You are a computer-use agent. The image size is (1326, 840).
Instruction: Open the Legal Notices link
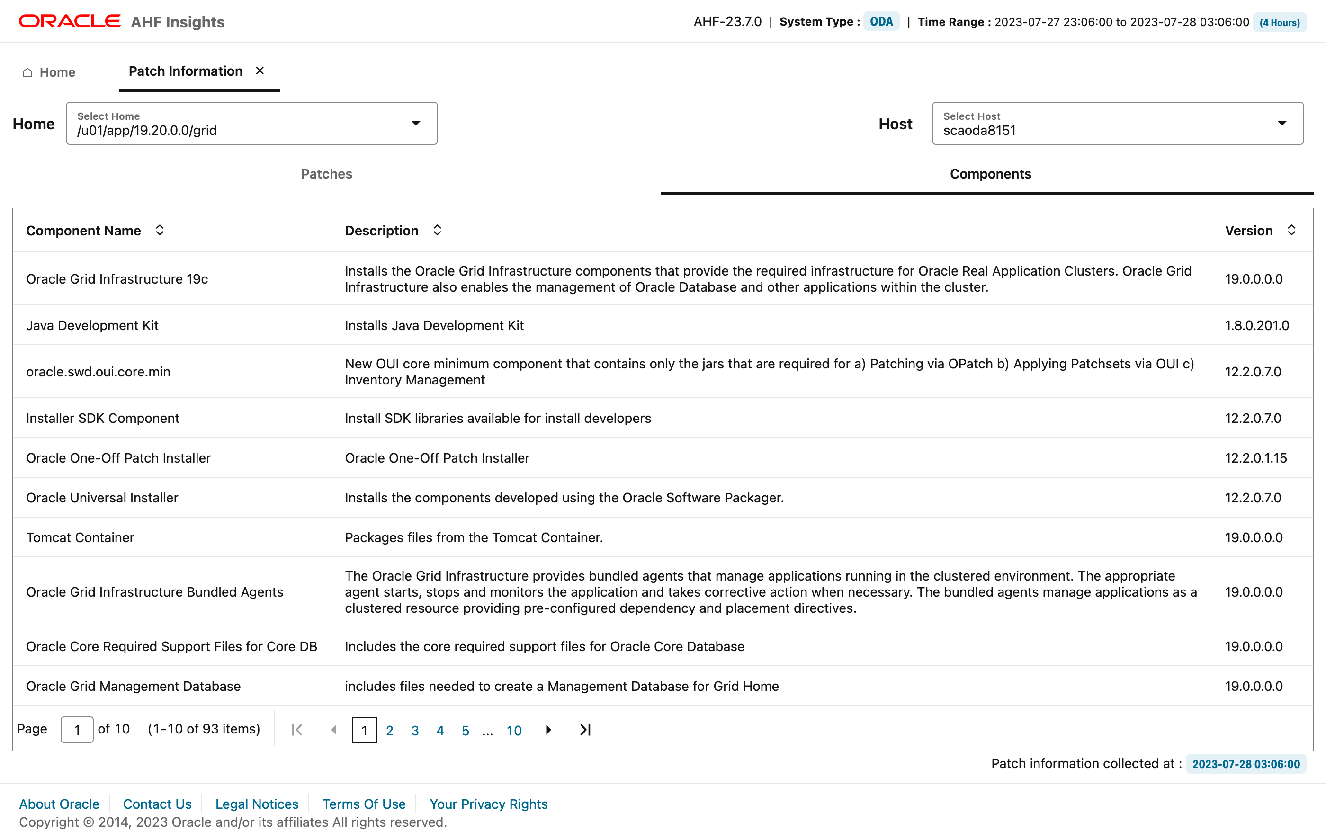point(257,804)
